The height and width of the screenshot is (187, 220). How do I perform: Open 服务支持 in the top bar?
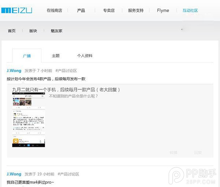pyautogui.click(x=136, y=10)
